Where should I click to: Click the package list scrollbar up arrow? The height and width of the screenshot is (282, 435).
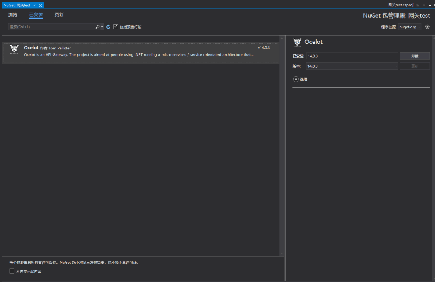coord(282,38)
